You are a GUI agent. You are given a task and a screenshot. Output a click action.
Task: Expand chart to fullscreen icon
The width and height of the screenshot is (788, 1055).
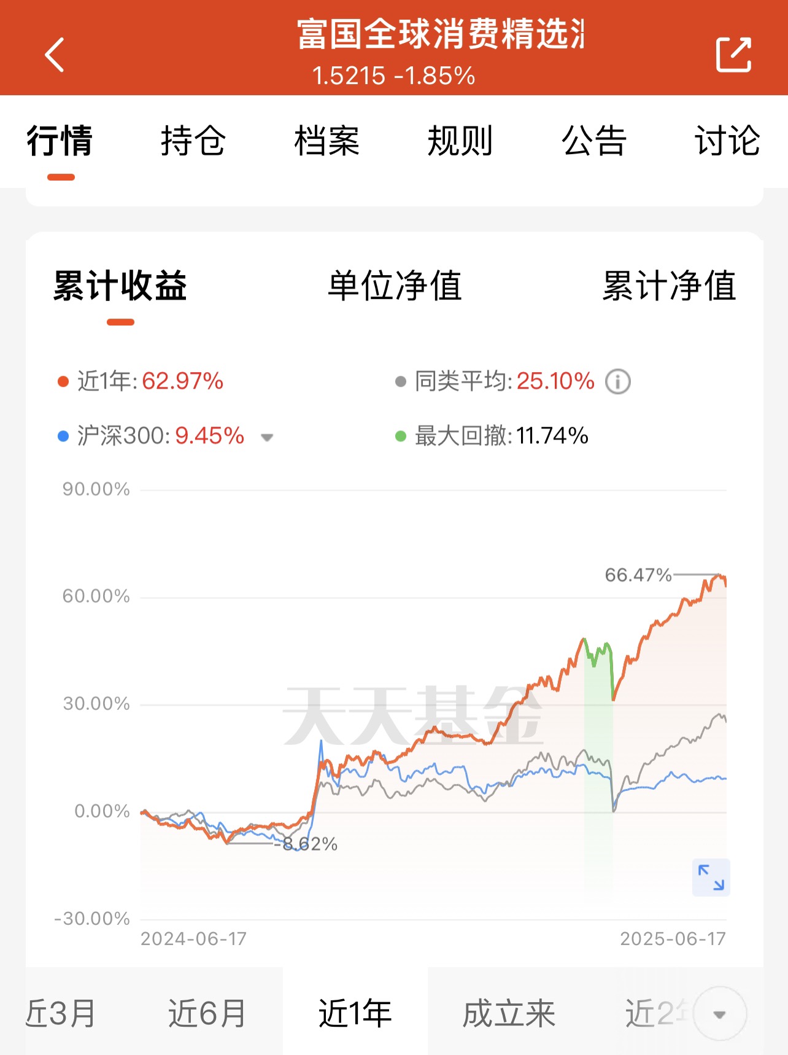[711, 877]
